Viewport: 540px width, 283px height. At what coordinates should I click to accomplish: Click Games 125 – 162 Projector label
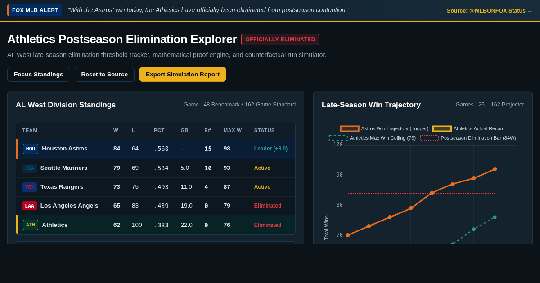(490, 105)
